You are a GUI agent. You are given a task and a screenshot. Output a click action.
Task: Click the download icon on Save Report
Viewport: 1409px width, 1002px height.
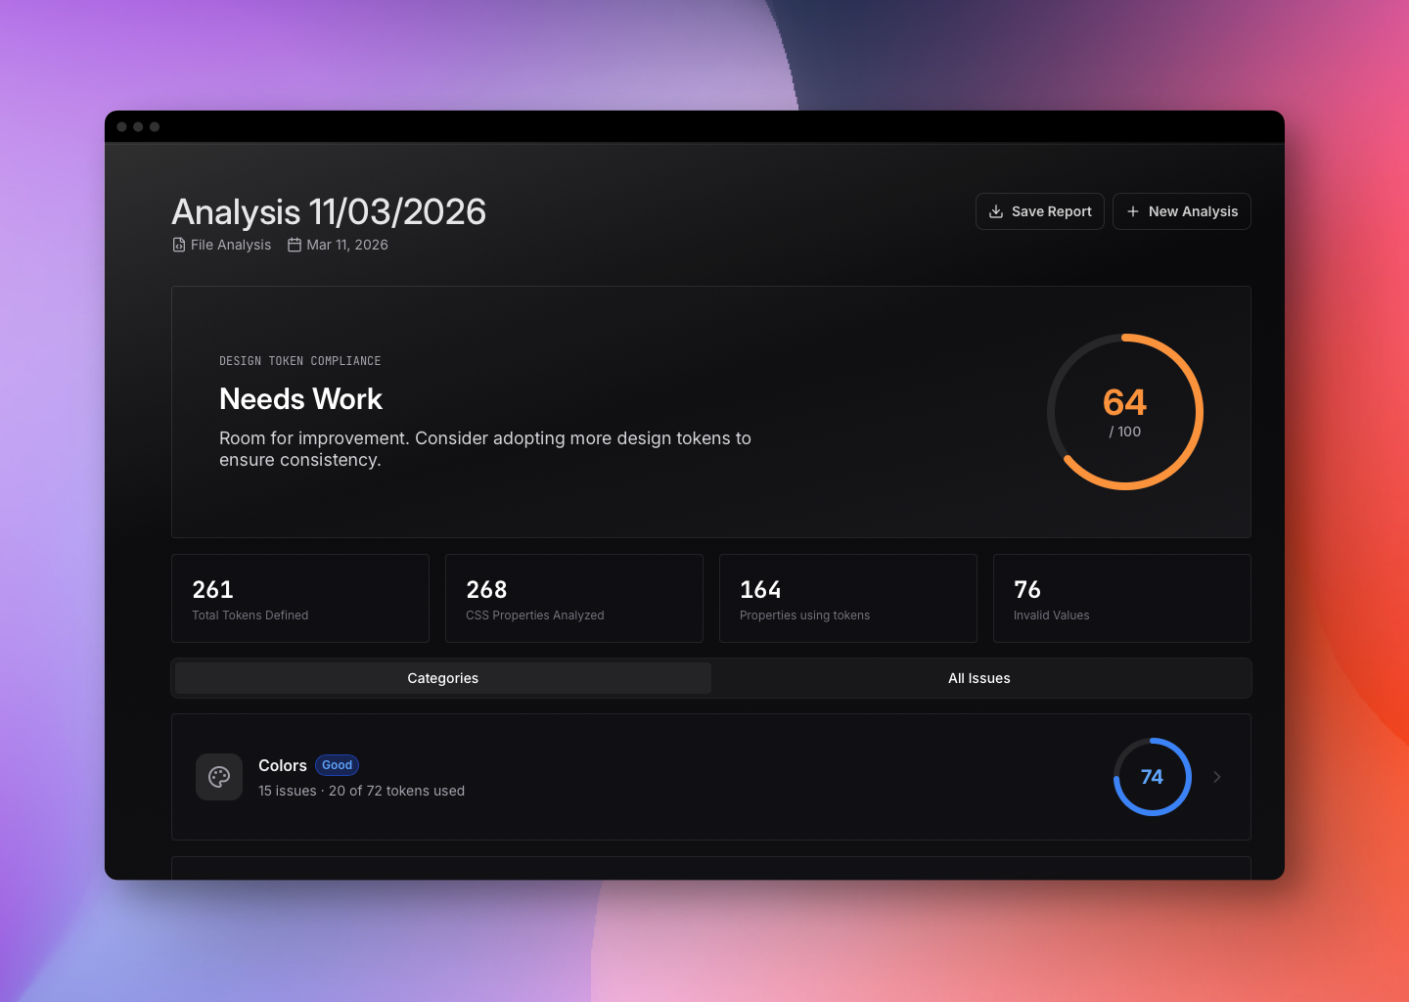(996, 211)
